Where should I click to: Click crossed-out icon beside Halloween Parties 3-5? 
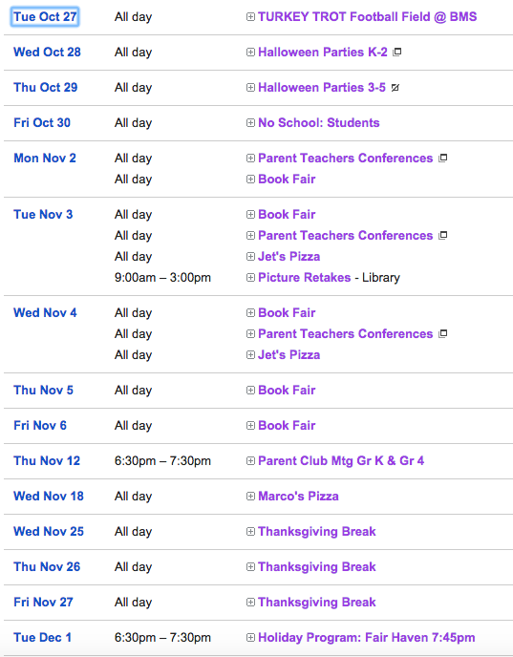(x=395, y=88)
